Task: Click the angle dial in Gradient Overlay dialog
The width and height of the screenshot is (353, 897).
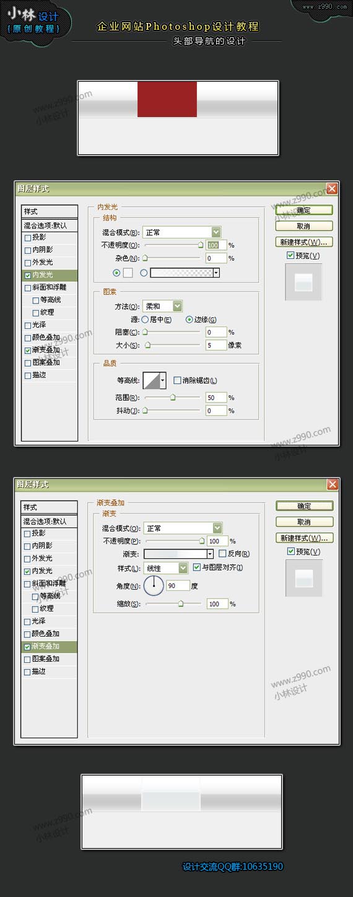Action: pos(154,585)
